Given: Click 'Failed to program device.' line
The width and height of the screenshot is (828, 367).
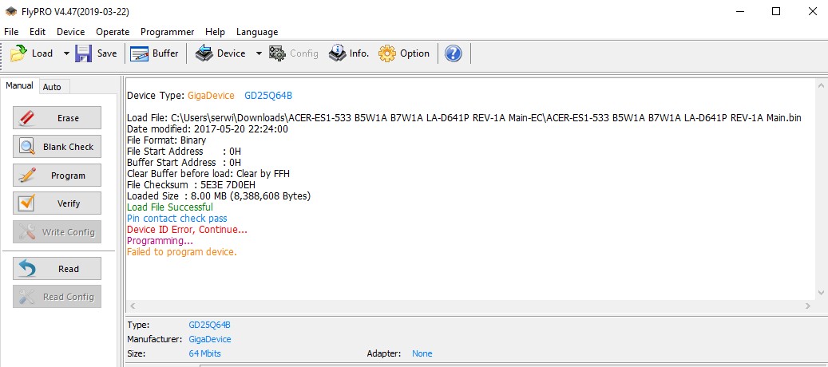Looking at the screenshot, I should point(182,251).
